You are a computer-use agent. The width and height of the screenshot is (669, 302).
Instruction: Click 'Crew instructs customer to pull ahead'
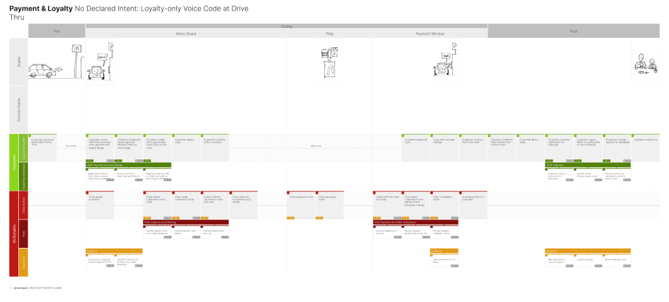[x=243, y=205]
